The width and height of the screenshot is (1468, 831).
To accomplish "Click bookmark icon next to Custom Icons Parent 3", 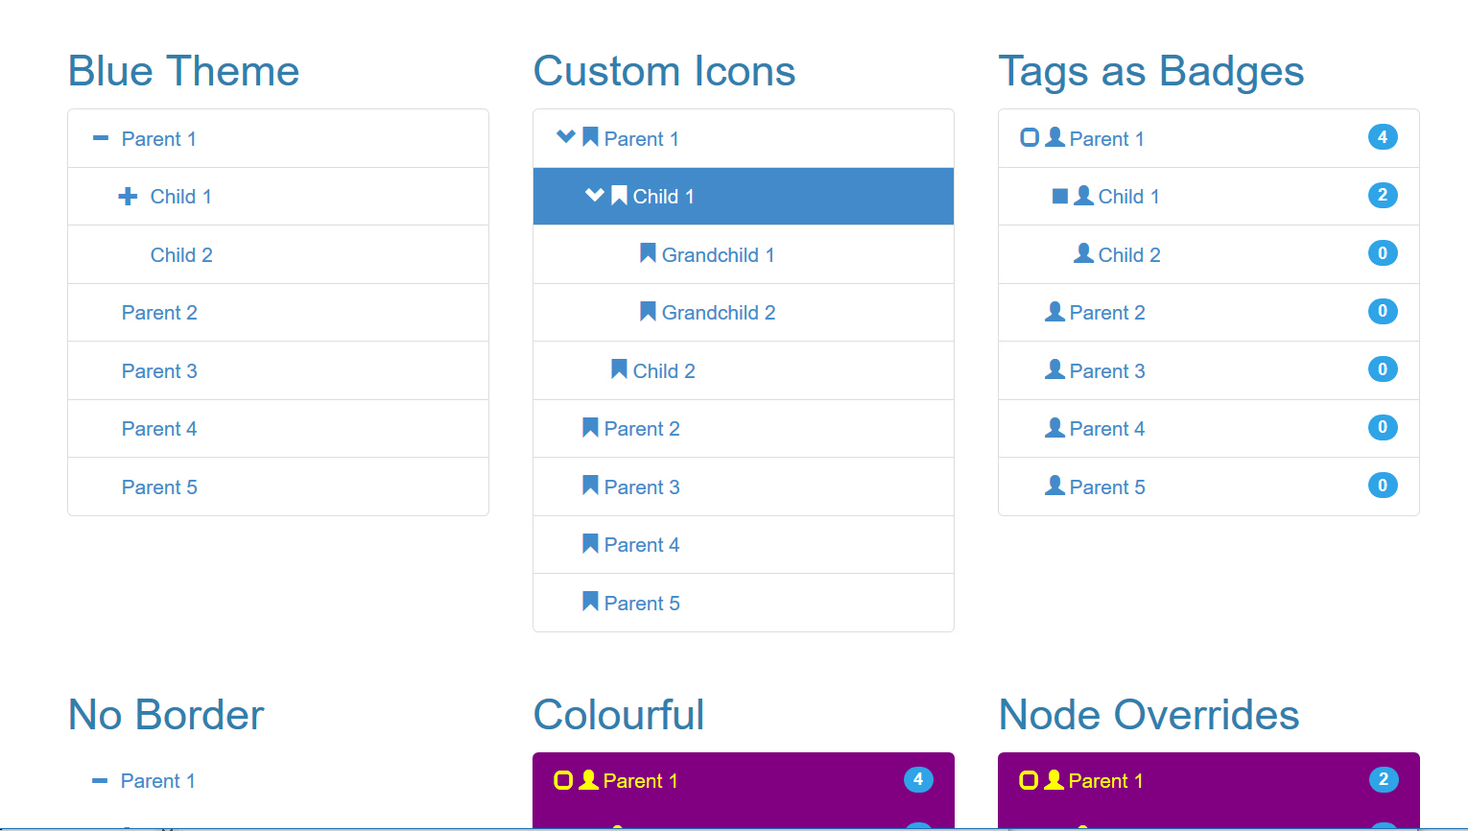I will click(590, 486).
